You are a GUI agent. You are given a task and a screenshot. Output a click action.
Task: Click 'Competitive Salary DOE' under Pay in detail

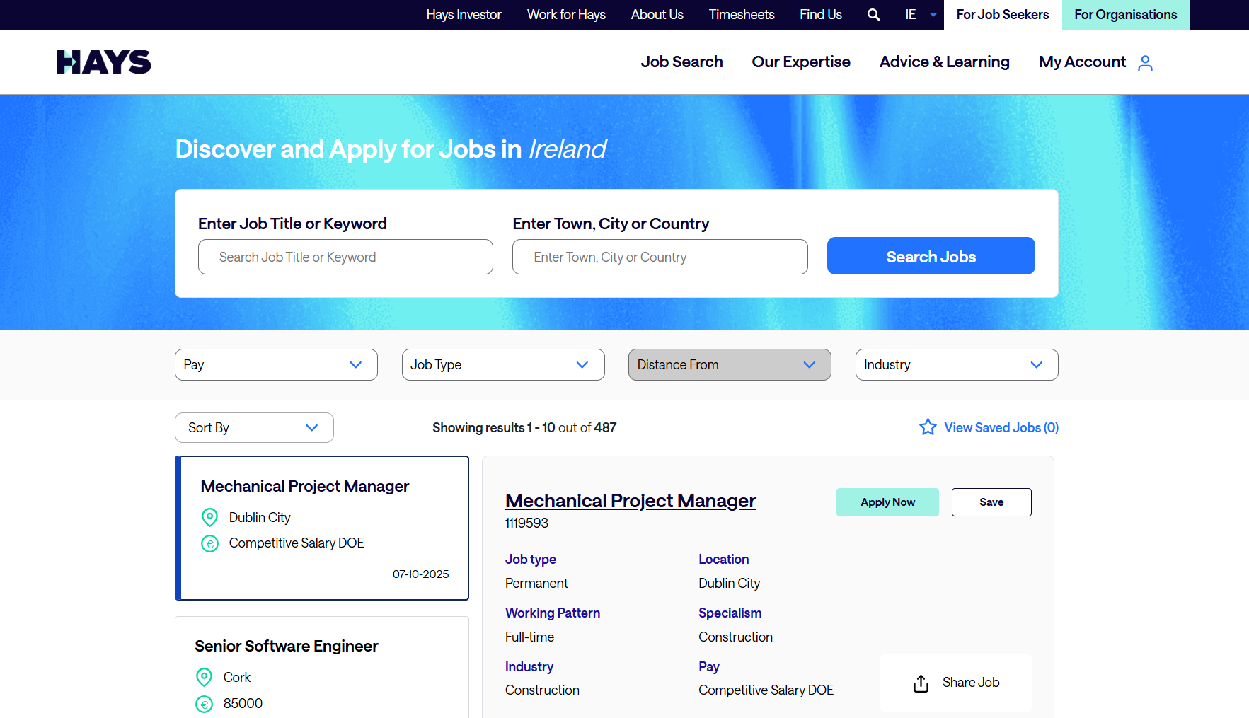click(766, 690)
